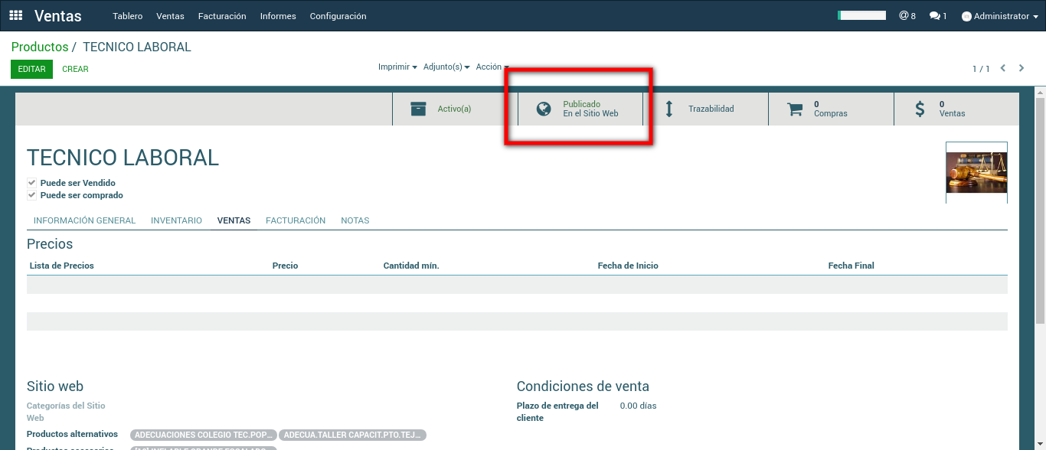Open the Facturación top menu
Screen dimensions: 1046x450
pyautogui.click(x=222, y=16)
